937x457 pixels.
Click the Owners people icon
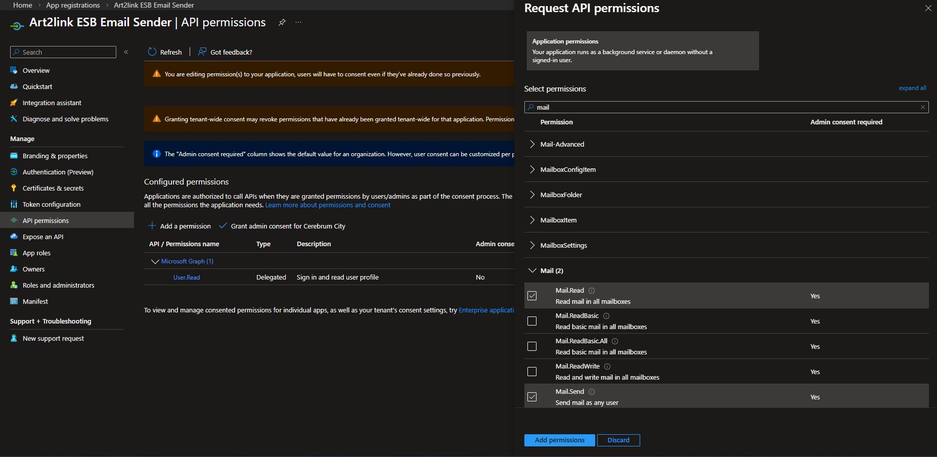[14, 269]
